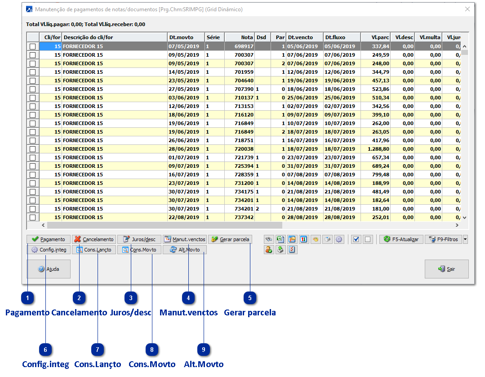Open Manut.venctos button

click(x=184, y=239)
